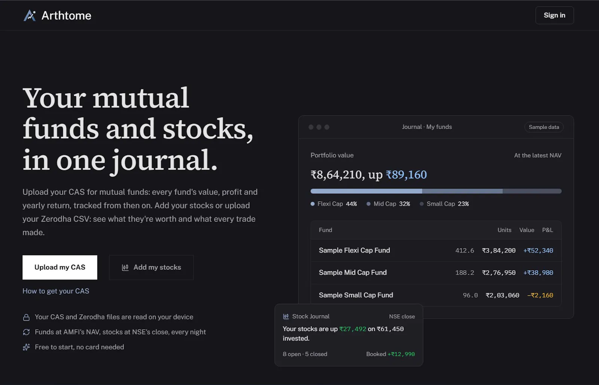Click the 8 open · 5 closed text
Screen dimensions: 599x385
pyautogui.click(x=305, y=354)
